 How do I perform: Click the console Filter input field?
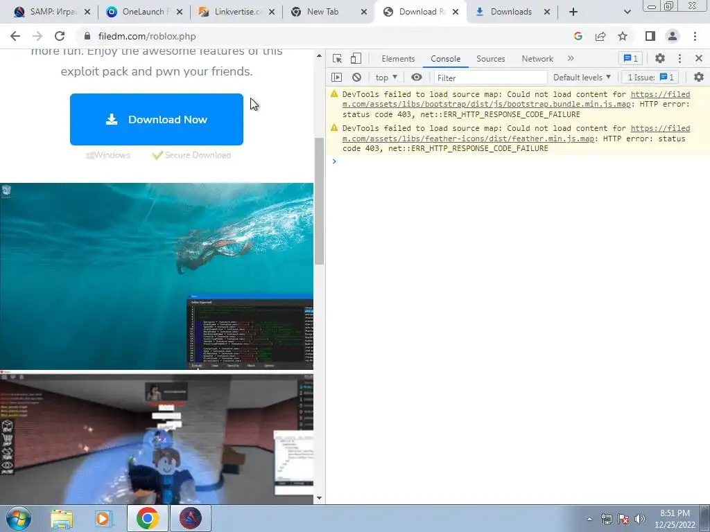[491, 78]
